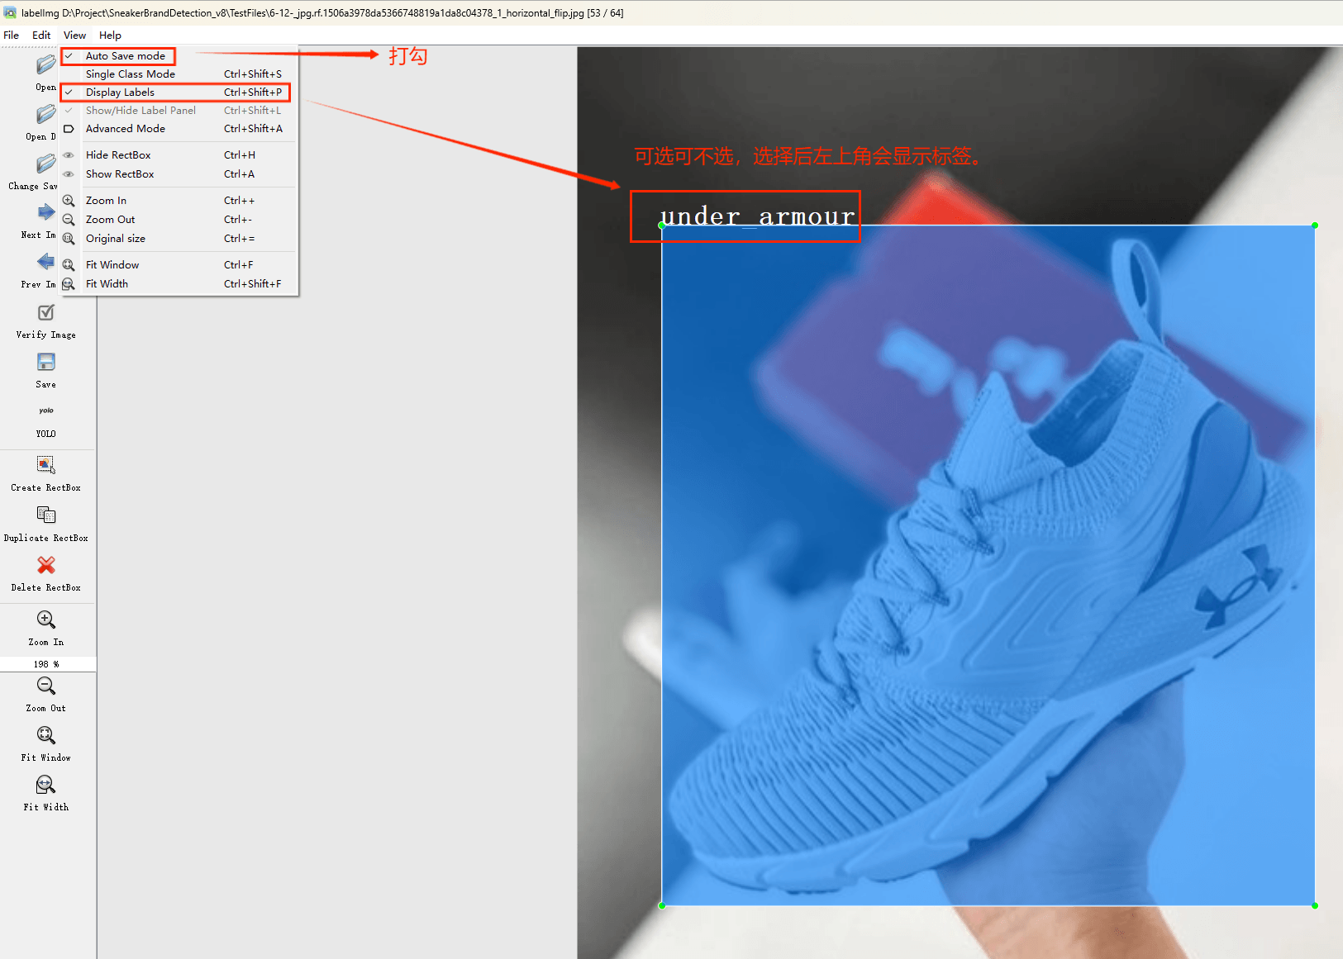
Task: Click the top-right green corner handle of the box
Action: (x=1315, y=226)
